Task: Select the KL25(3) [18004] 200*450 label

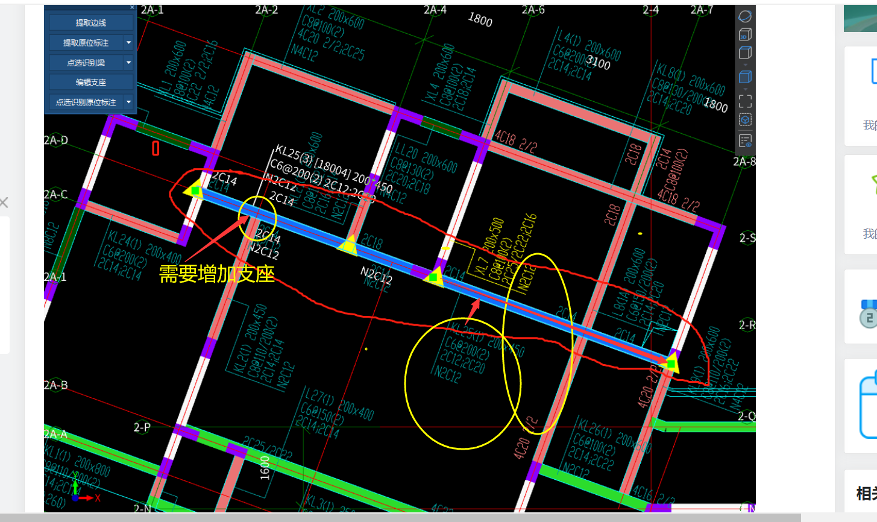Action: point(333,168)
